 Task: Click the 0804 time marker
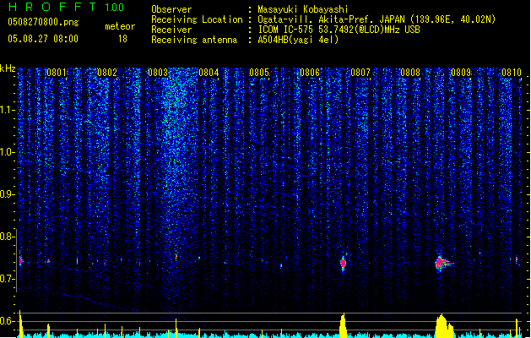point(209,73)
